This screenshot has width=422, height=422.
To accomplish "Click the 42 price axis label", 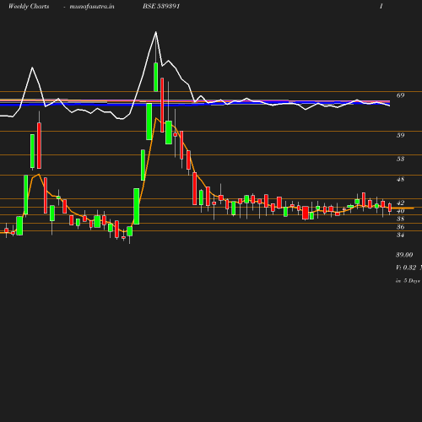I will click(400, 203).
